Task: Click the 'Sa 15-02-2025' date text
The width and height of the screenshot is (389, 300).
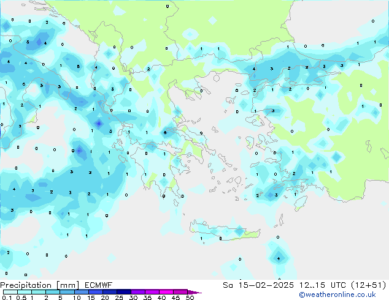Action: pos(258,285)
